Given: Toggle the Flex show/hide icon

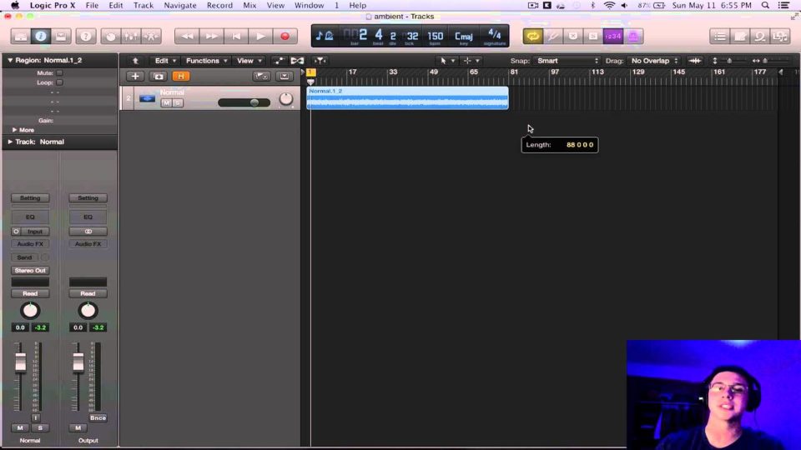Looking at the screenshot, I should pyautogui.click(x=297, y=61).
